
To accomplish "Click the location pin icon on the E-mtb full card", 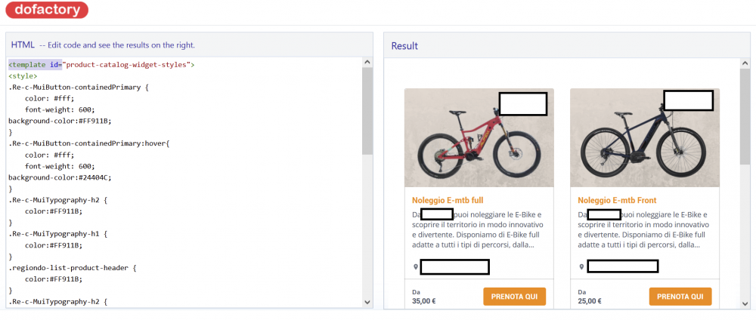I will [416, 267].
